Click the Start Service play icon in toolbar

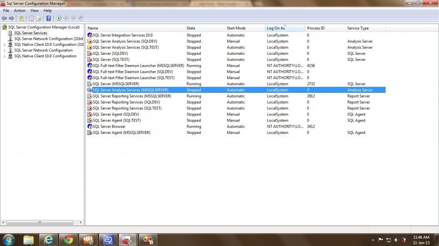click(59, 18)
